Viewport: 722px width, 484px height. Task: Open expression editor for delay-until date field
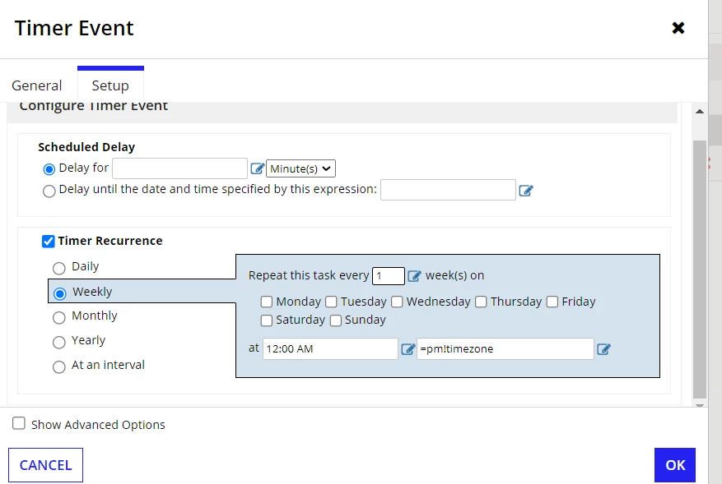pos(526,191)
